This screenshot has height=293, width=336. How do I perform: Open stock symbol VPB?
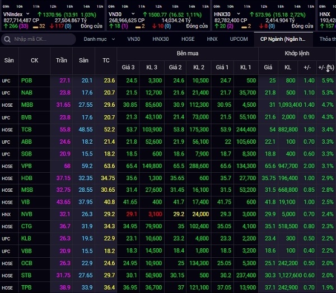tap(26, 166)
